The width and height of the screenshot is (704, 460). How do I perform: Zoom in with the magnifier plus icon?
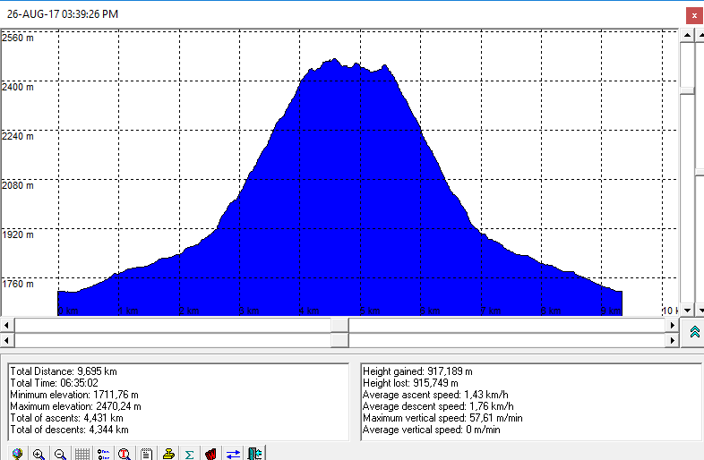pyautogui.click(x=39, y=453)
